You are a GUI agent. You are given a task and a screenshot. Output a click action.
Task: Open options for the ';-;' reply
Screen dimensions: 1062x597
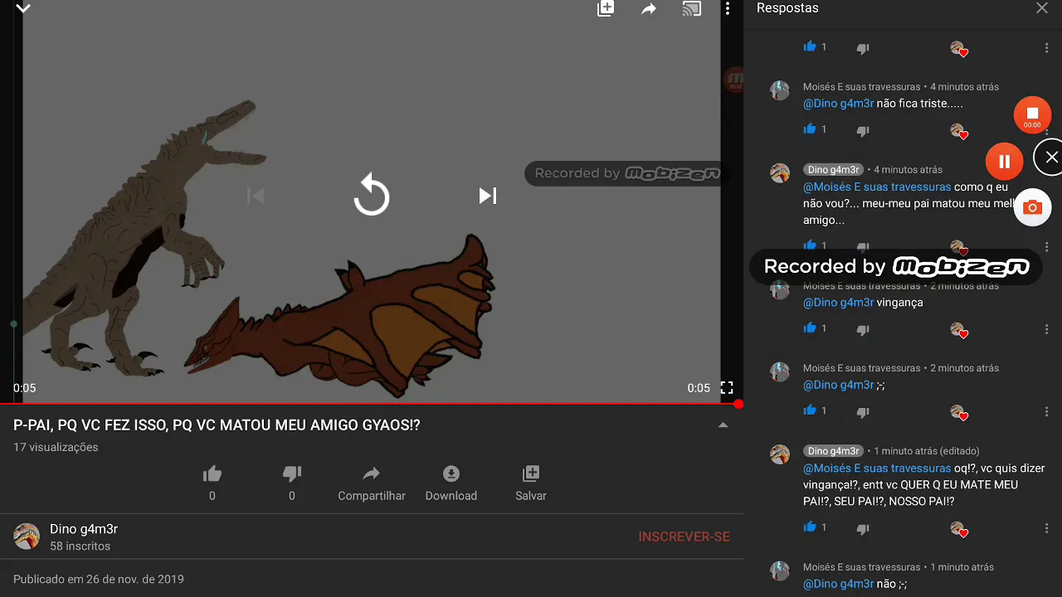[x=1047, y=411]
